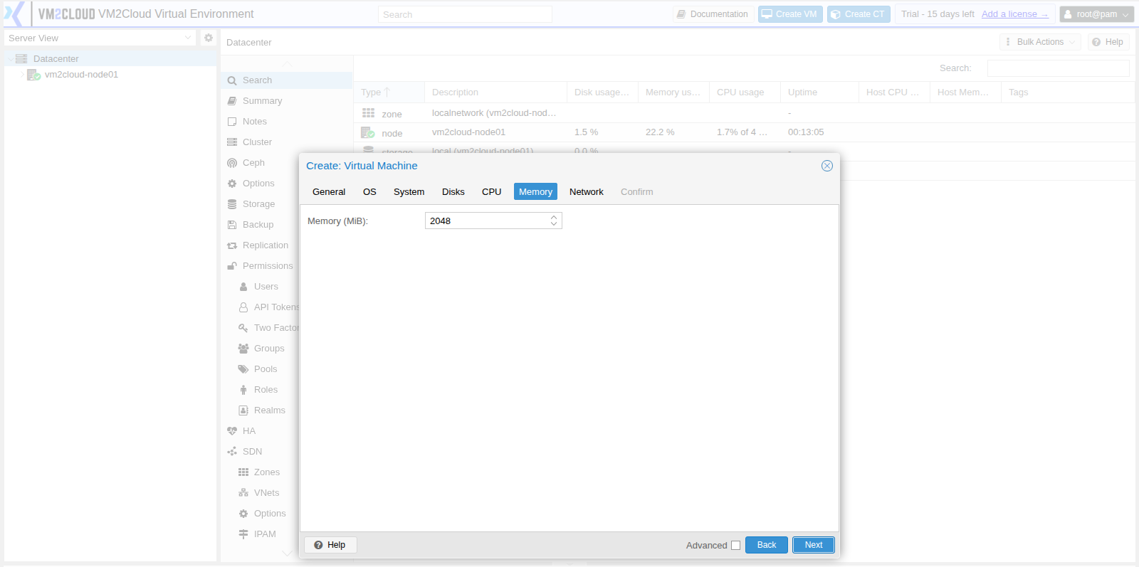Enable the Advanced checkbox
Viewport: 1139px width, 567px height.
(736, 546)
